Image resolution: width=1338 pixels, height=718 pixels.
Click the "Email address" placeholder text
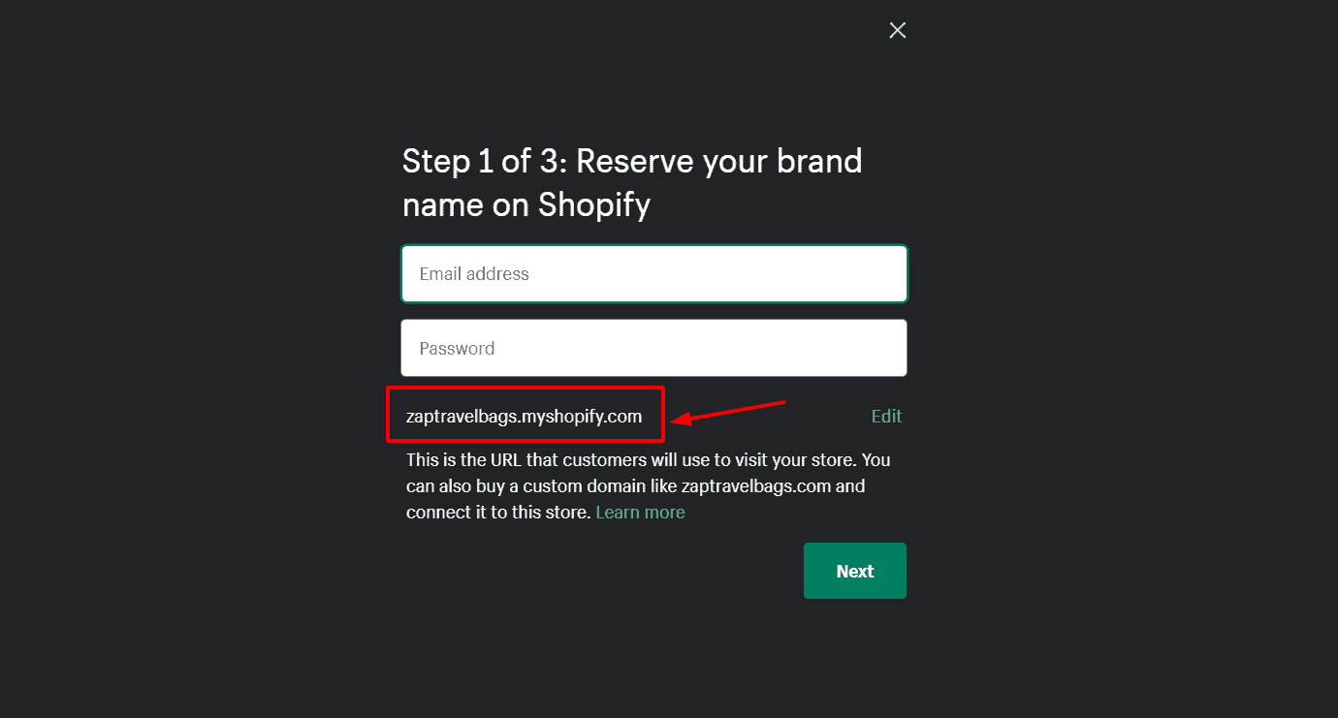[474, 274]
